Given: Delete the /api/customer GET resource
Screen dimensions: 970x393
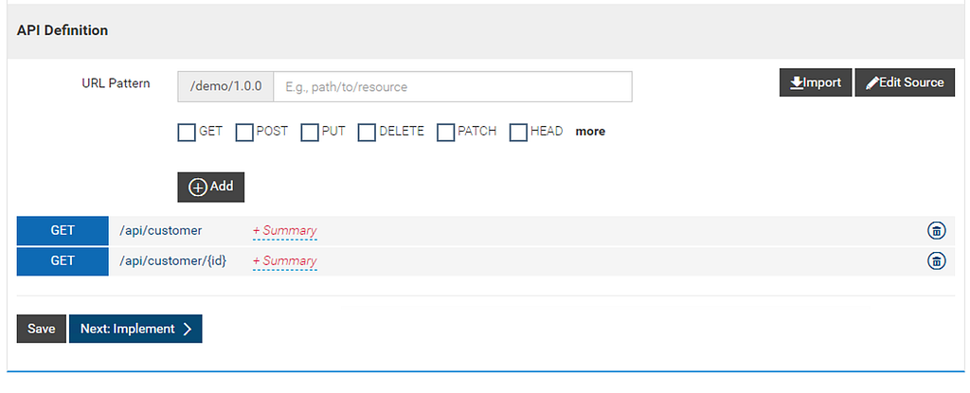Looking at the screenshot, I should [x=937, y=231].
